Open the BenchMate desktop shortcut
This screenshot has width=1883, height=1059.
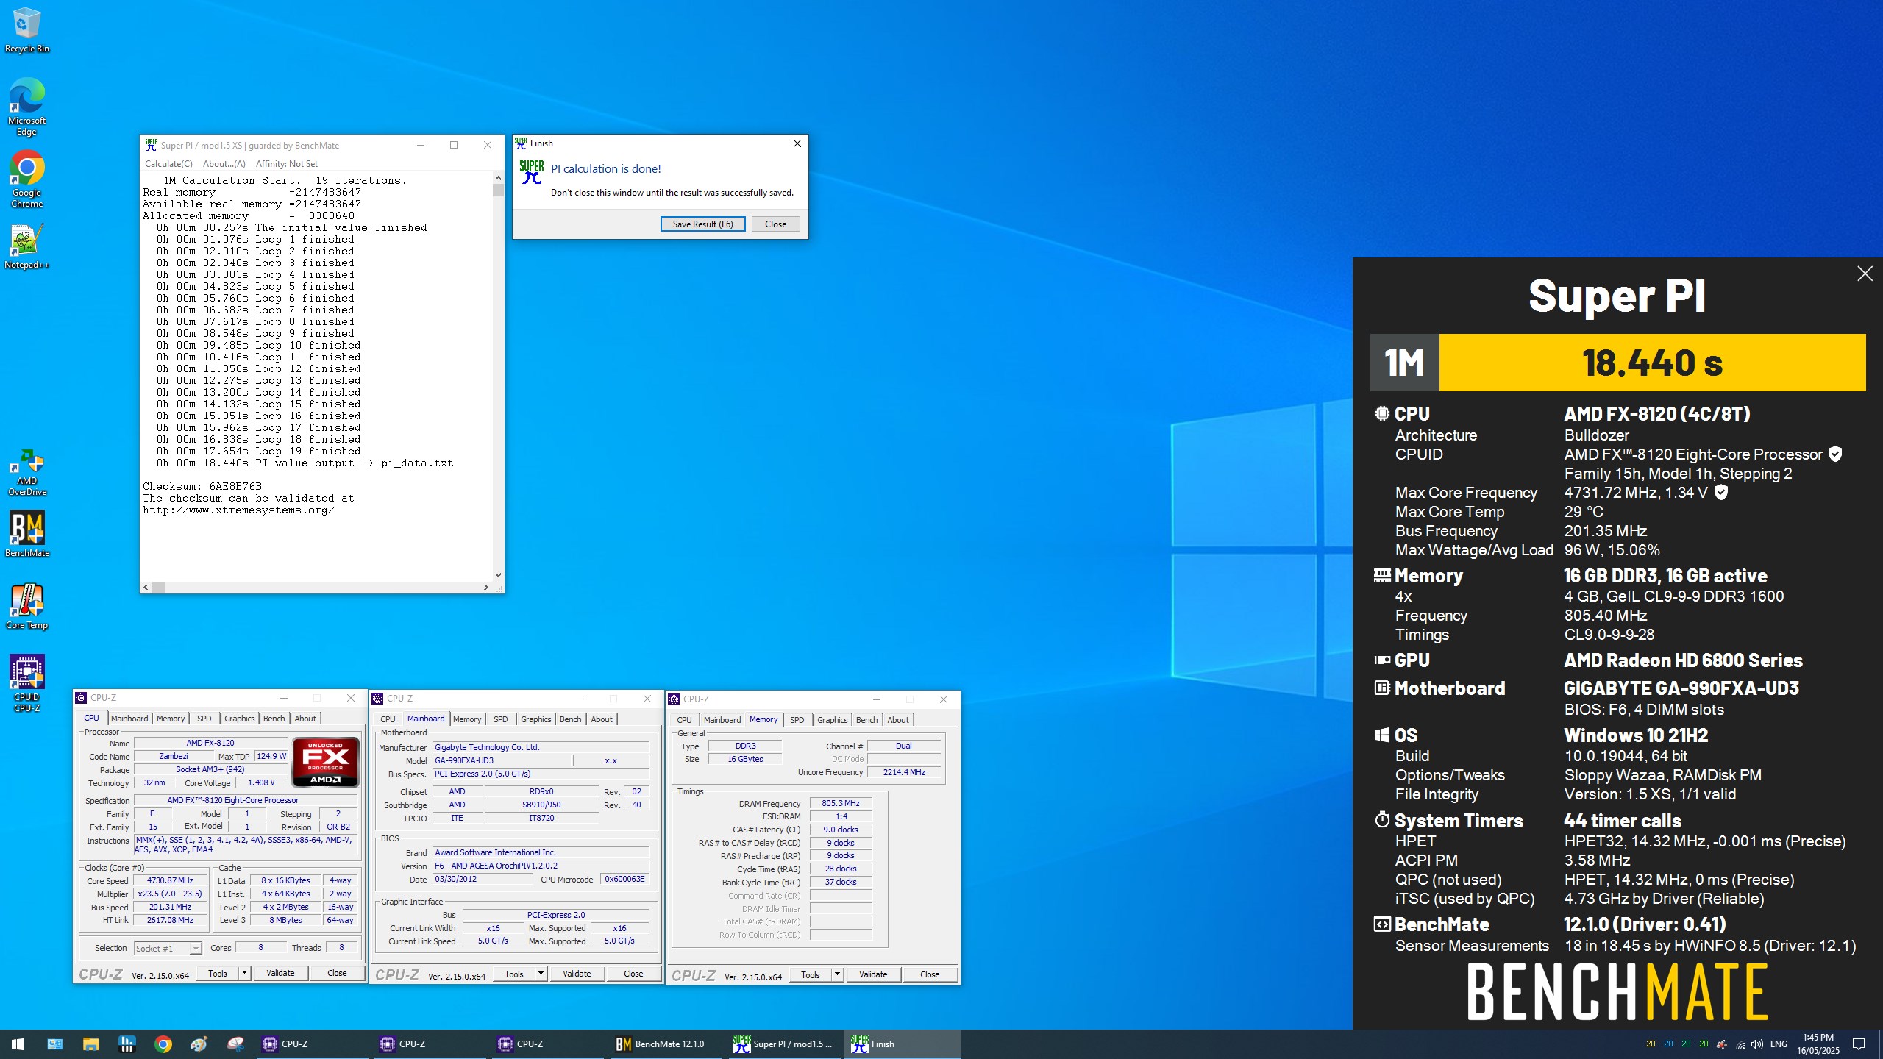point(26,534)
